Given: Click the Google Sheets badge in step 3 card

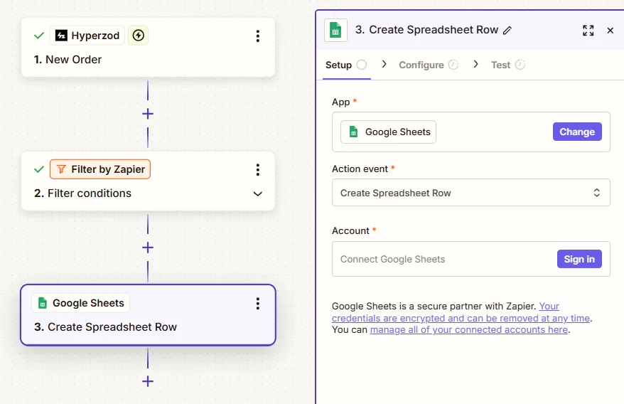Looking at the screenshot, I should tap(80, 303).
